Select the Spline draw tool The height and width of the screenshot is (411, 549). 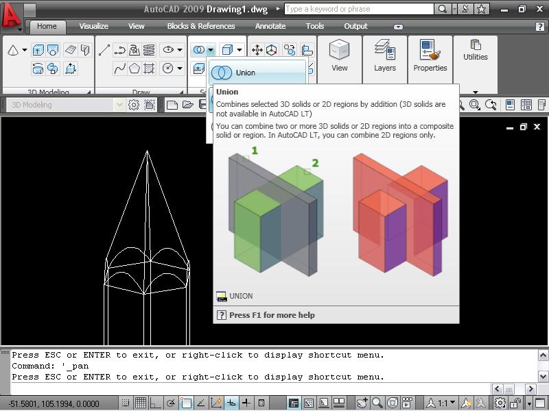point(119,68)
